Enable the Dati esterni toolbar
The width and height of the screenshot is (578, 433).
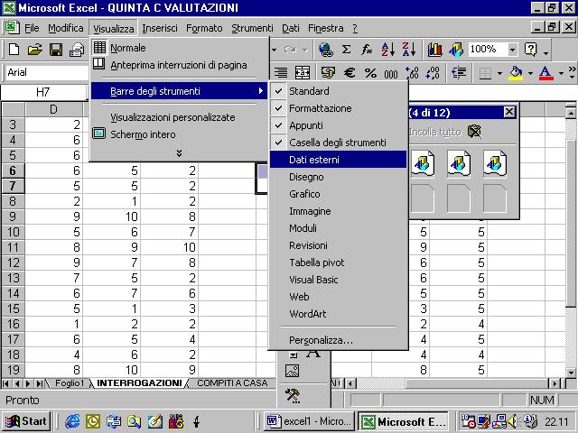[x=338, y=160]
